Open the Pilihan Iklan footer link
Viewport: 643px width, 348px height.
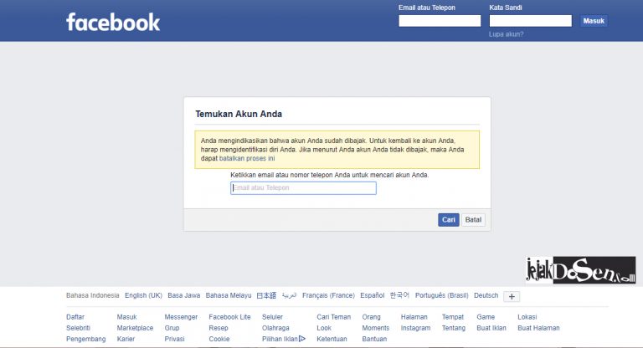pyautogui.click(x=280, y=339)
